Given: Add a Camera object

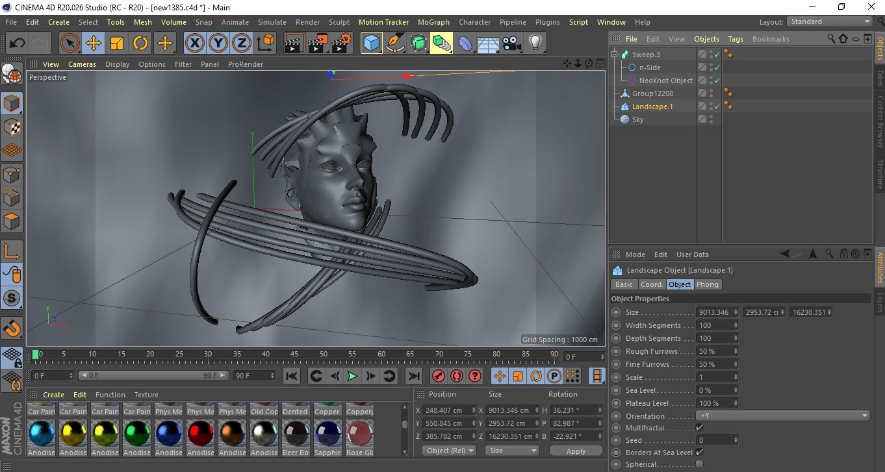Looking at the screenshot, I should click(x=511, y=43).
